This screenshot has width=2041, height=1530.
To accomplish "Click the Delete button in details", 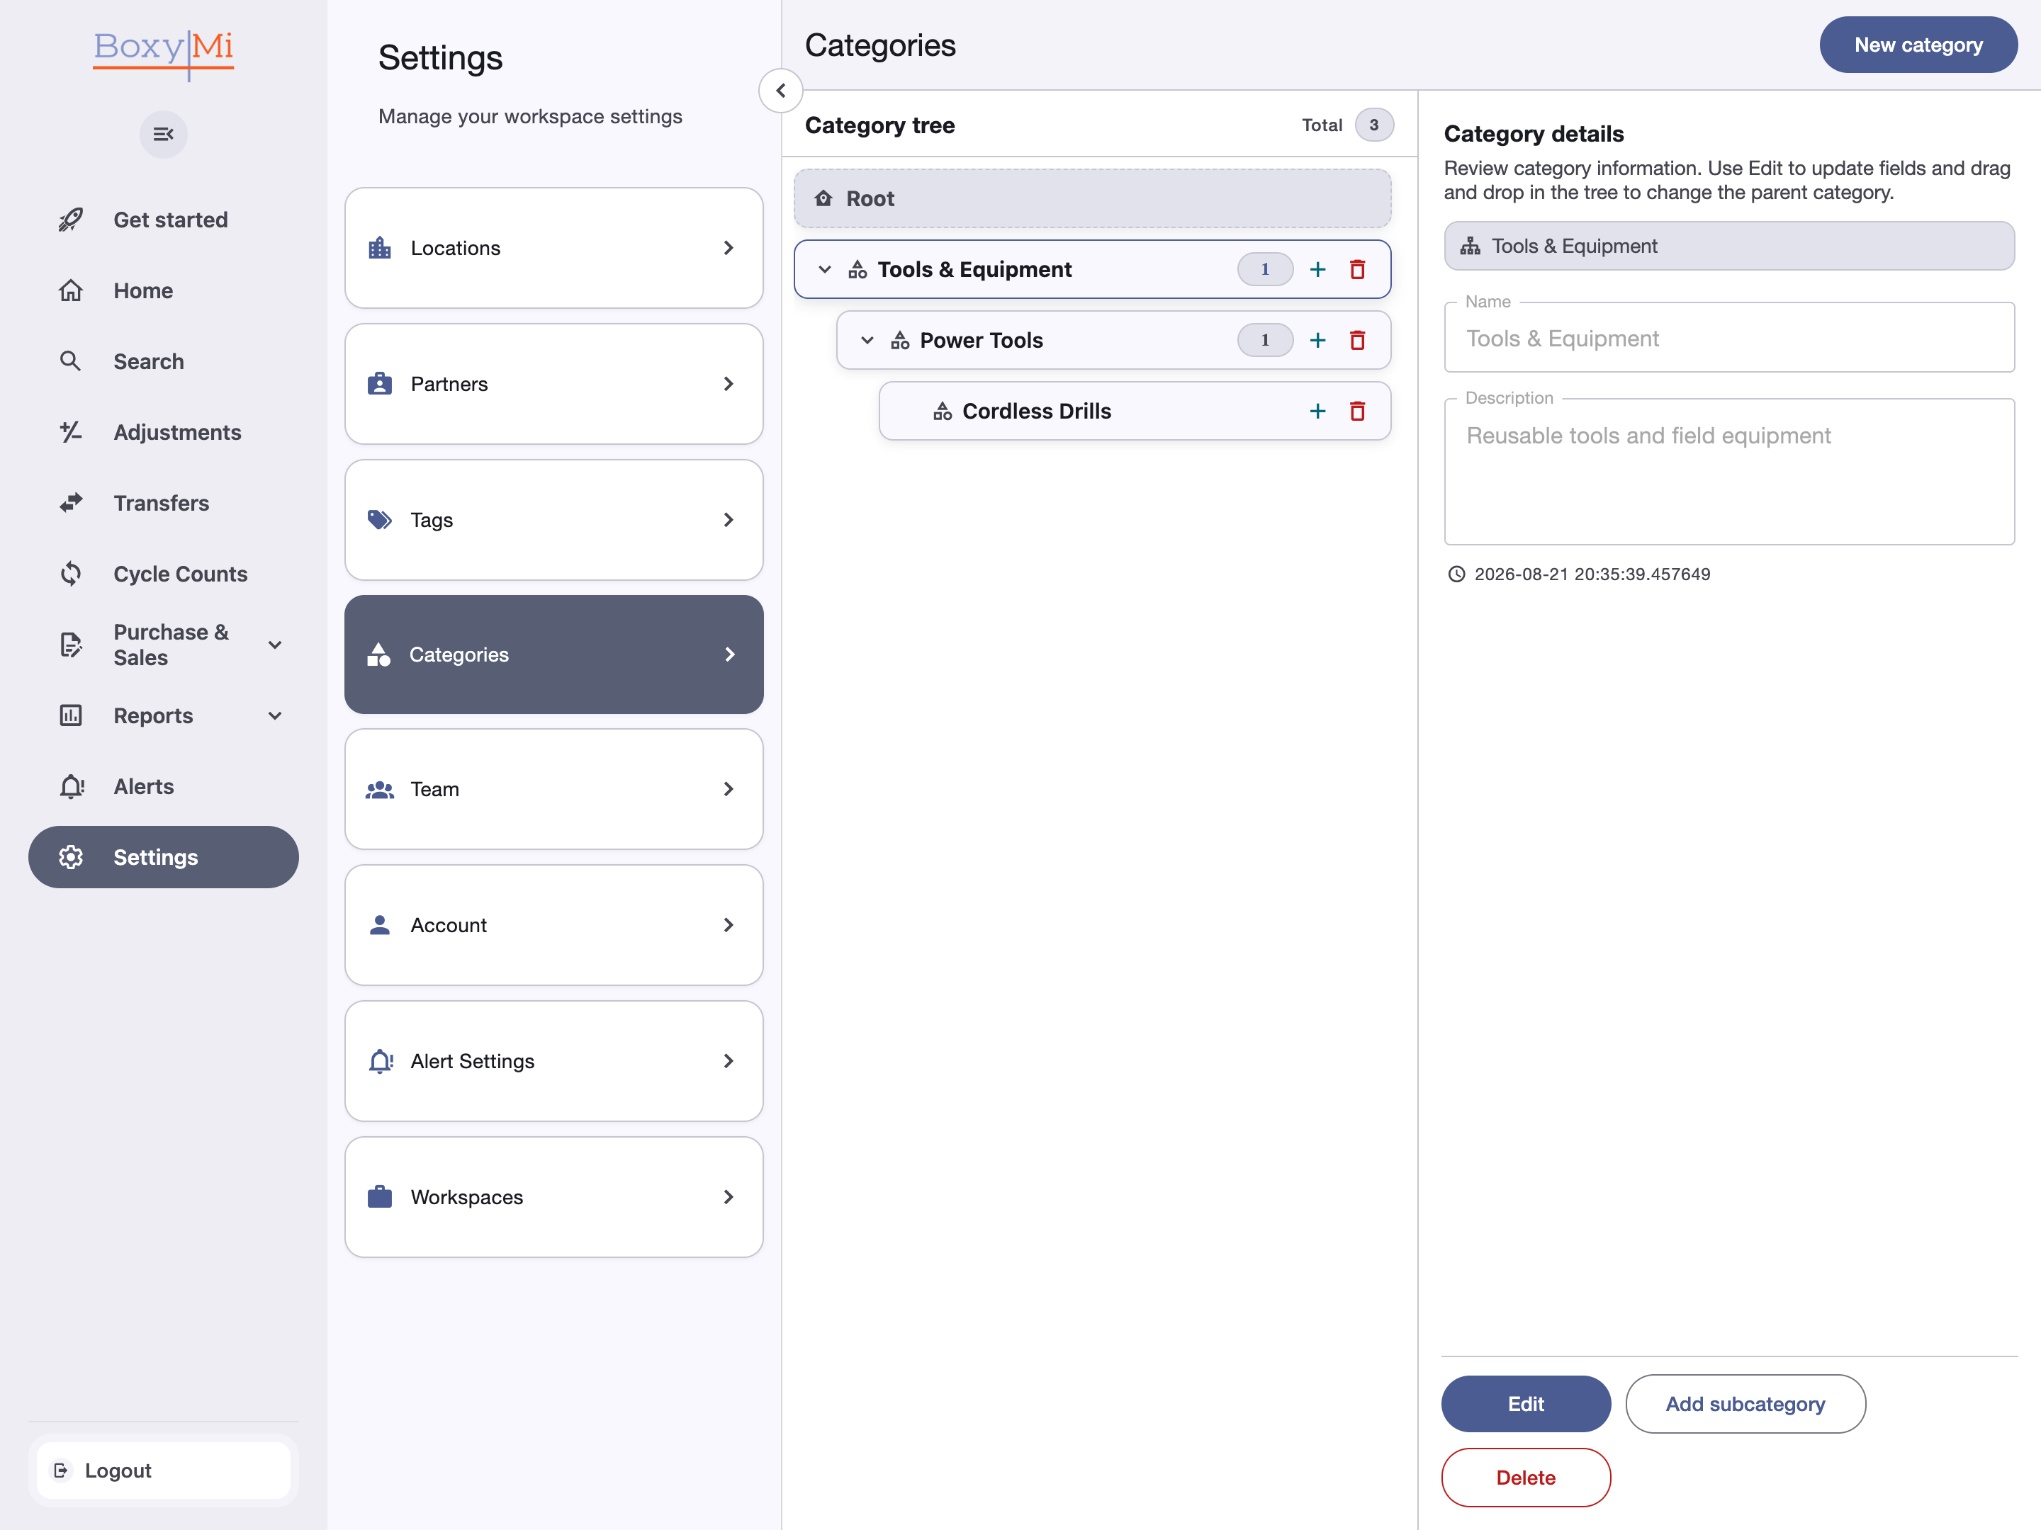I will coord(1526,1478).
